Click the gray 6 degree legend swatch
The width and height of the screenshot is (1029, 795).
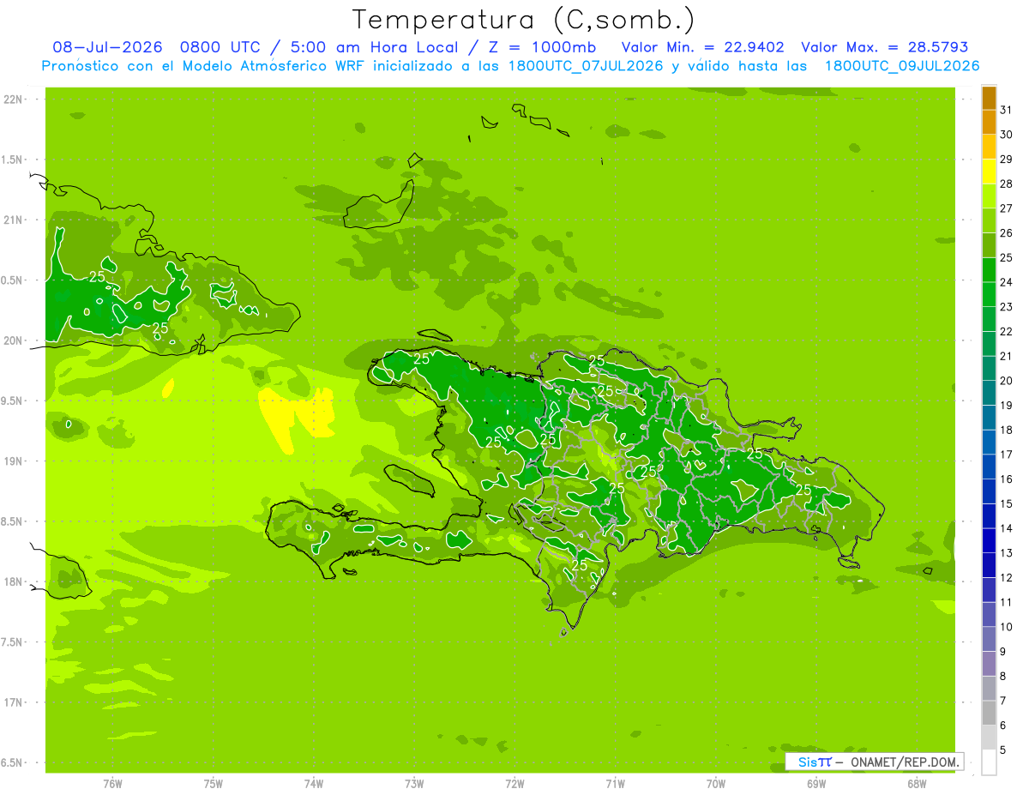(x=989, y=713)
